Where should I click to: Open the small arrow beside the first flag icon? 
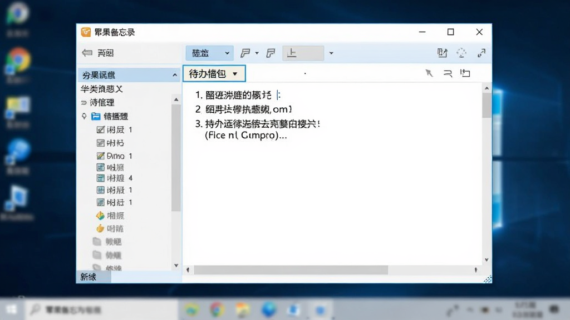pyautogui.click(x=257, y=53)
